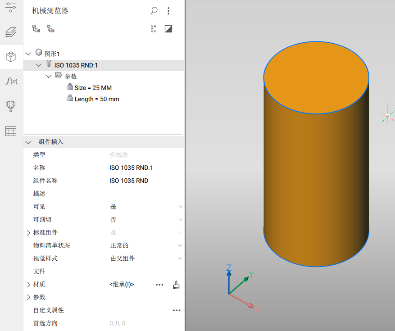This screenshot has width=395, height=331.
Task: Toggle the half-filled square display icon
Action: point(168,29)
